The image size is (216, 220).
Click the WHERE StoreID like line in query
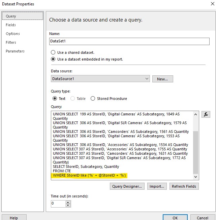coord(89,175)
